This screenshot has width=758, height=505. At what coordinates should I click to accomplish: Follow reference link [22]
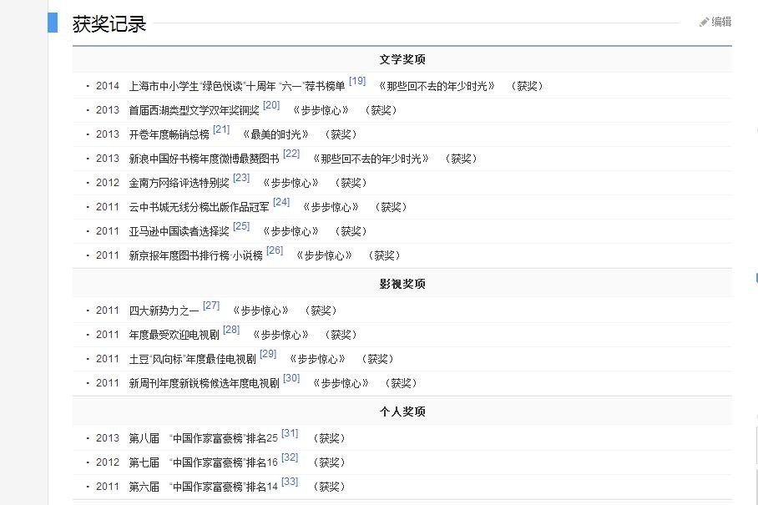[x=291, y=154]
